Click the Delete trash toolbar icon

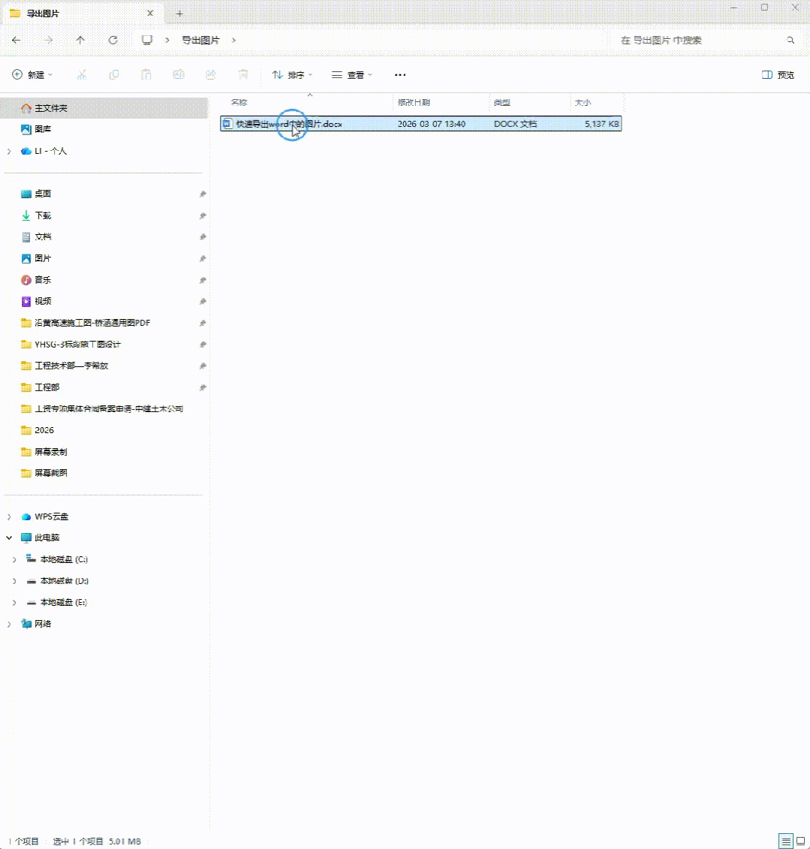coord(243,75)
